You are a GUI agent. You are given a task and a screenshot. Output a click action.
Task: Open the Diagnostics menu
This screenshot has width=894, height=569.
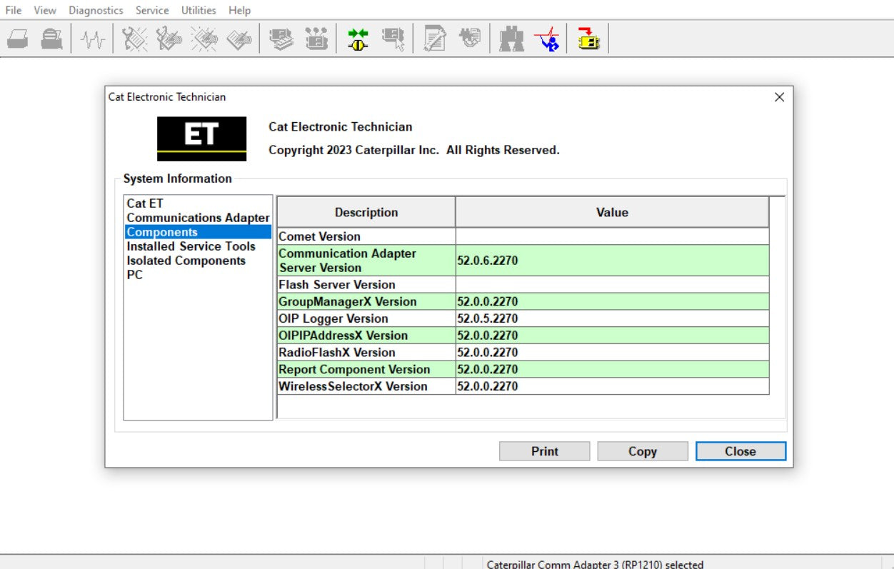[96, 10]
